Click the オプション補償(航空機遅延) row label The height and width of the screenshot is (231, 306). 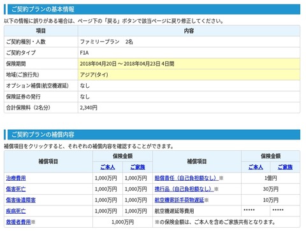pos(37,86)
